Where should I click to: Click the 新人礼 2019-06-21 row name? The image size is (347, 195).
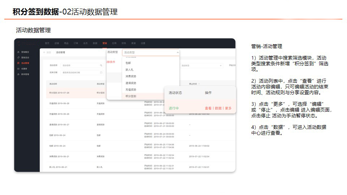pyautogui.click(x=58, y=167)
